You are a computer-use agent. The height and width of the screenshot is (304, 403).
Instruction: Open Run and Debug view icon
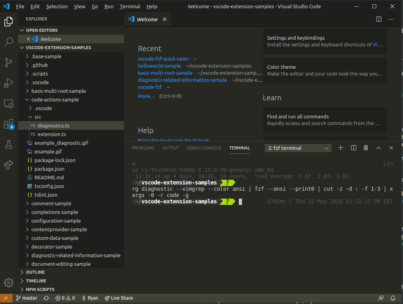tap(9, 83)
